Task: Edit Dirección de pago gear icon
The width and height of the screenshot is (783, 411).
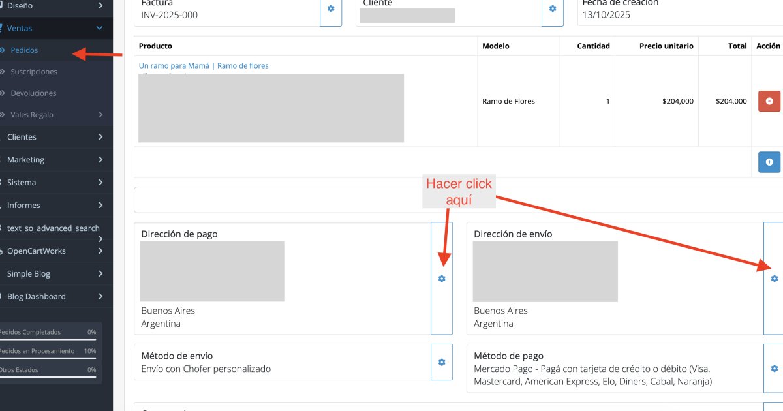Action: tap(442, 279)
